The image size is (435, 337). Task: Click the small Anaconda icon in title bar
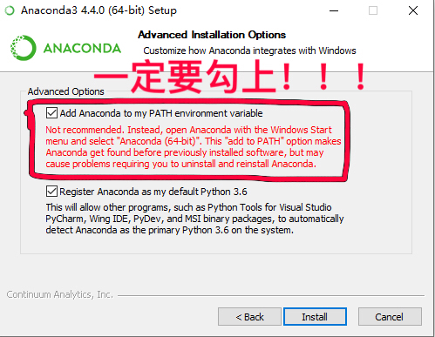coord(10,10)
